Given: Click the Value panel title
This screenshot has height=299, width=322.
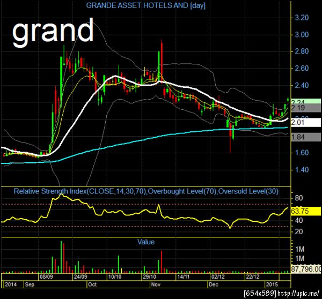Looking at the screenshot, I should pyautogui.click(x=146, y=242).
